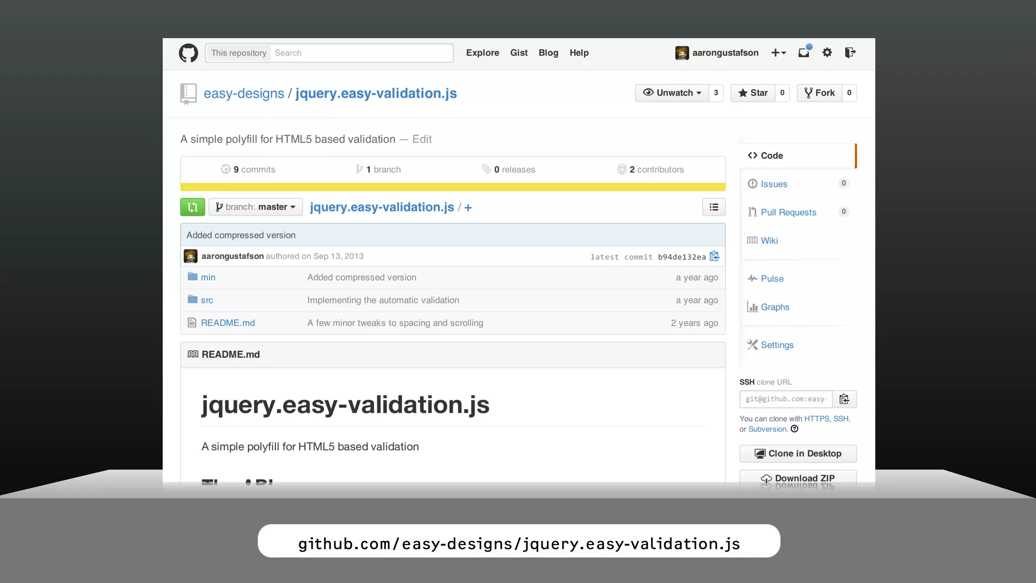Click the watchers count 3
The width and height of the screenshot is (1036, 583).
point(716,93)
